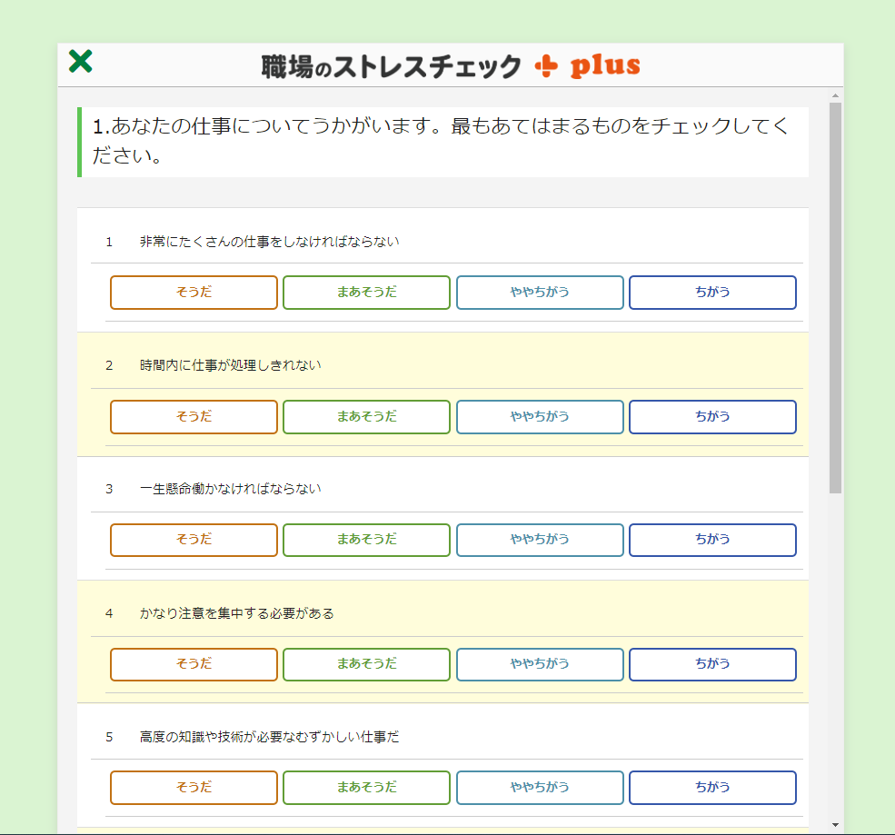Click the 職場のストレスチェック title logo

(x=391, y=66)
